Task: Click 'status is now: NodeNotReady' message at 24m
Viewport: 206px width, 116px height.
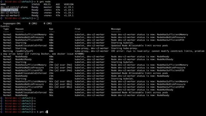Action: [x=155, y=59]
